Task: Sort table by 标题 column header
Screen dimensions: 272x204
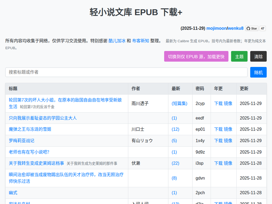Action: pos(13,89)
